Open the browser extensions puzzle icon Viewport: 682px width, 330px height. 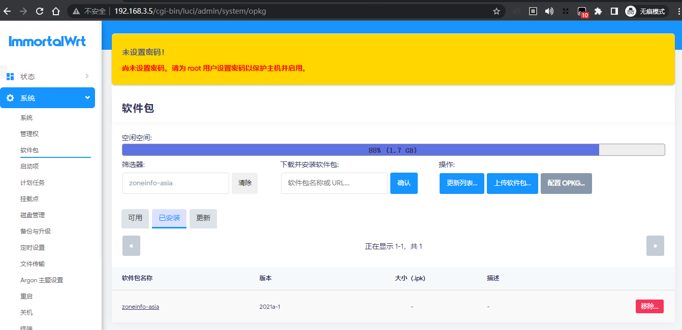point(598,11)
